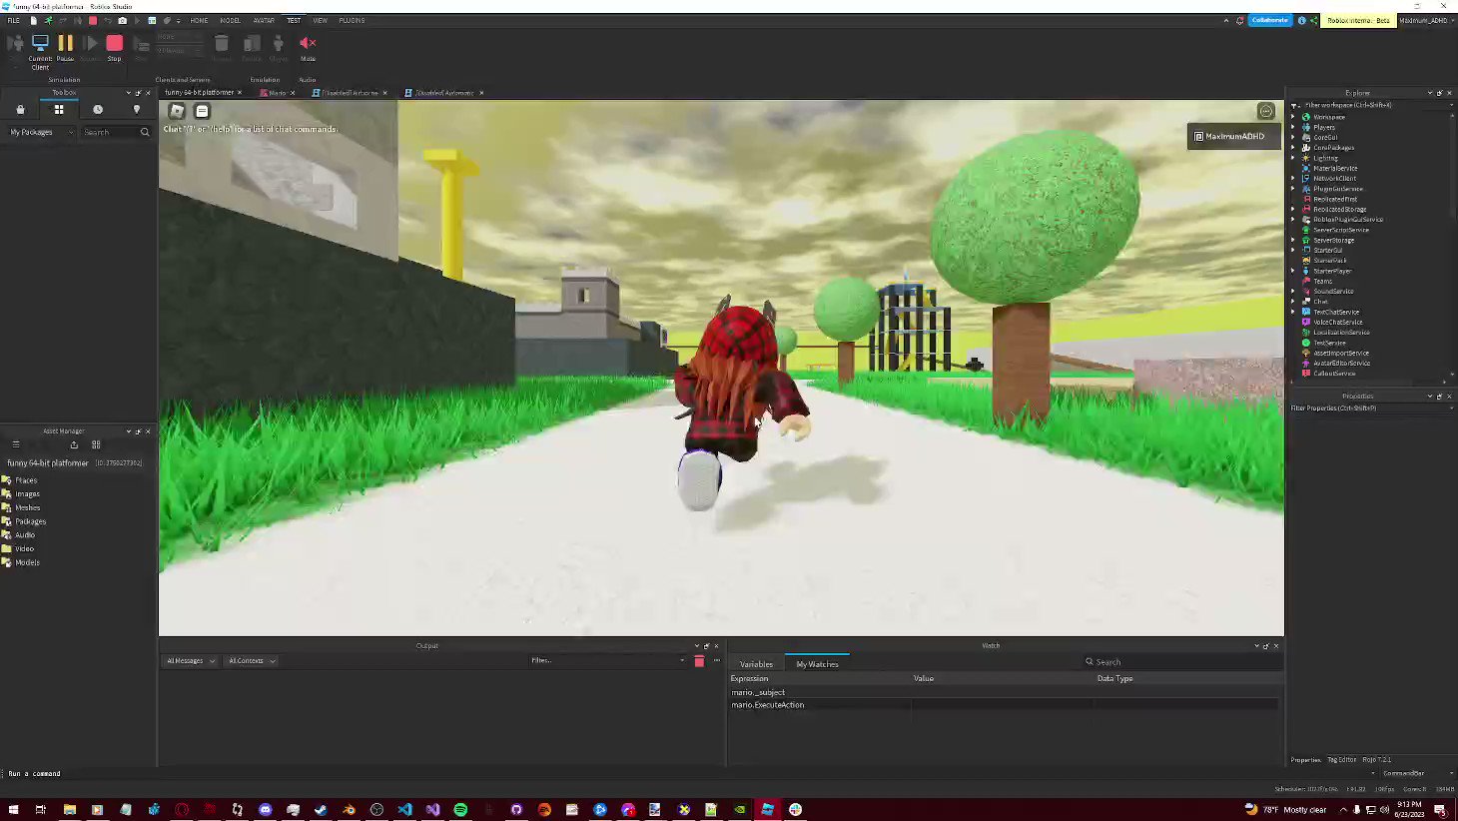Select the mario.ExecuteAction watch expression

pyautogui.click(x=767, y=705)
